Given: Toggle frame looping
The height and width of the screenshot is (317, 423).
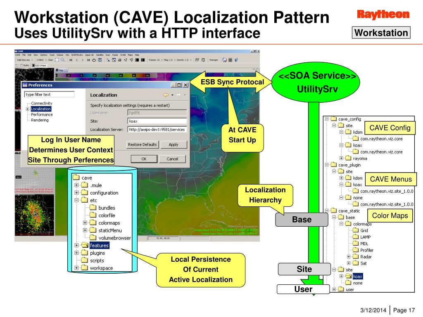Looking at the screenshot, I should tap(94, 60).
